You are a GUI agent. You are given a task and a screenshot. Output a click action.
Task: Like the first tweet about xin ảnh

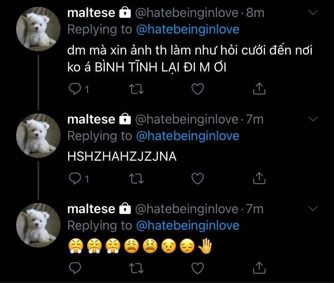[197, 89]
